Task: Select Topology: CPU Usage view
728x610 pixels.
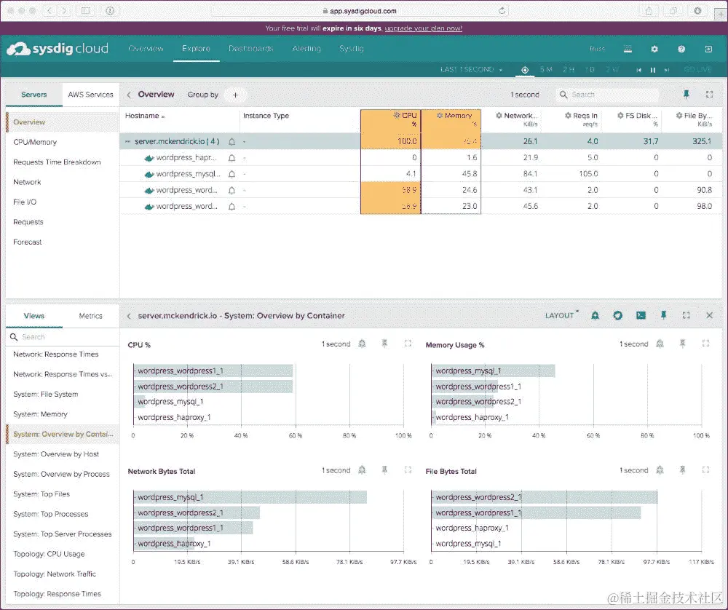Action: [49, 554]
